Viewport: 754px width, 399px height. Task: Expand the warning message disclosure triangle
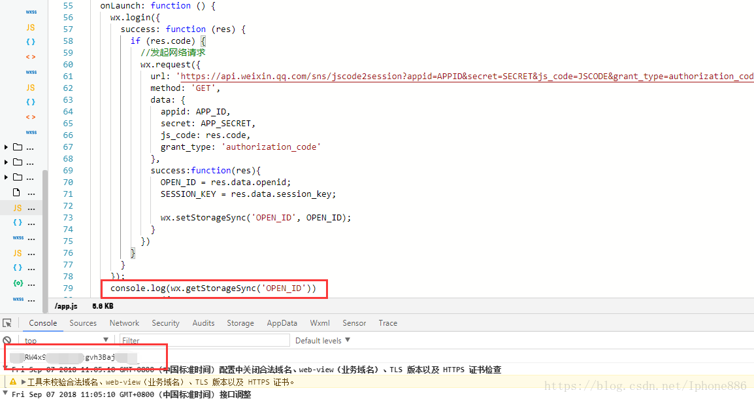23,382
